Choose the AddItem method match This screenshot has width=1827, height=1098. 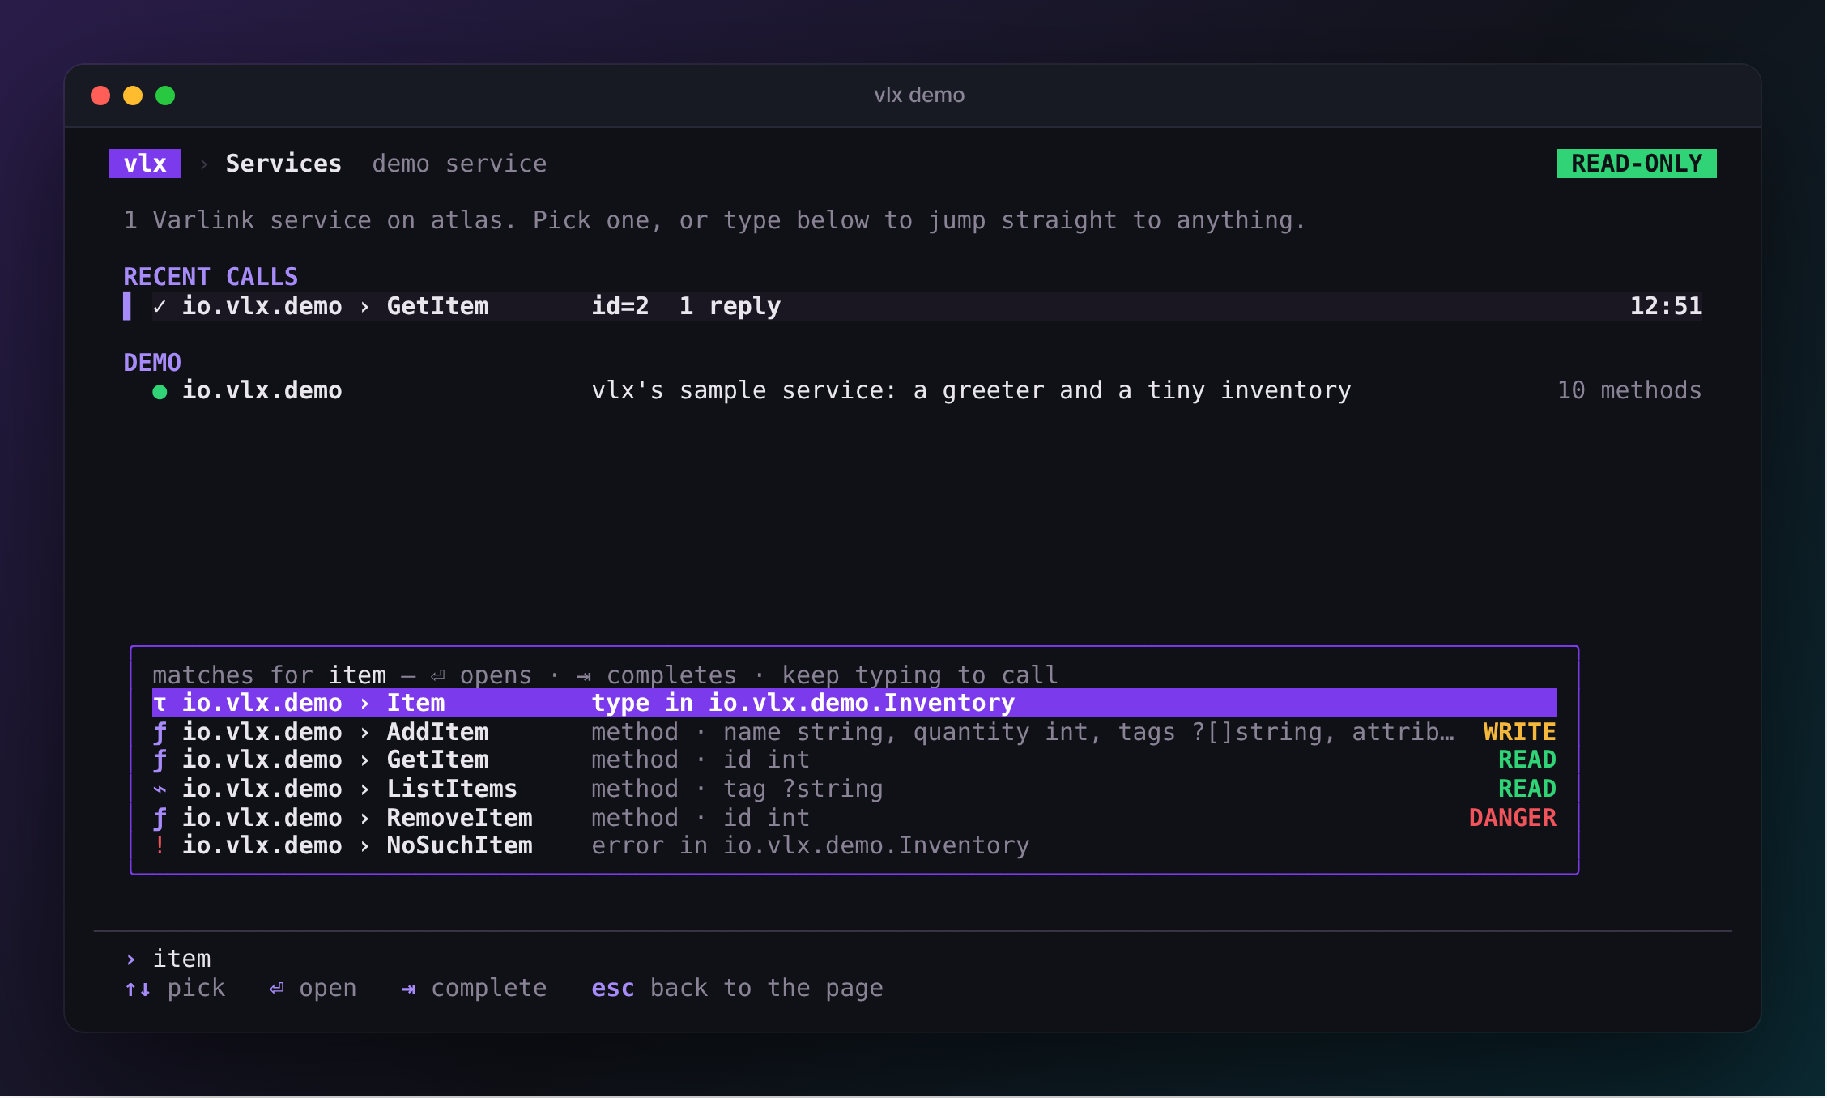click(854, 732)
